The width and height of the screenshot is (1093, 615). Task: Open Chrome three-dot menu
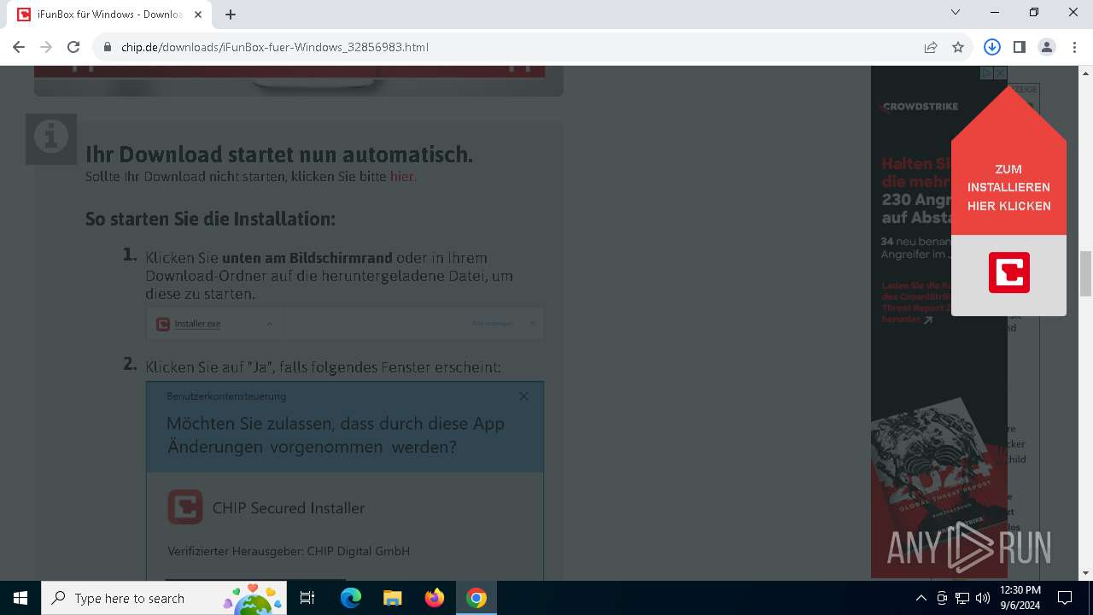pos(1073,47)
